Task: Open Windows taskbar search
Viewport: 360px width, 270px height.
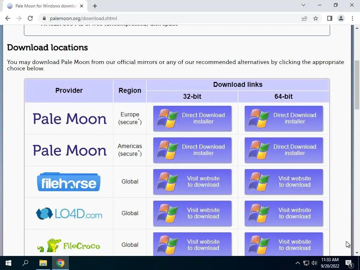Action: click(25, 263)
